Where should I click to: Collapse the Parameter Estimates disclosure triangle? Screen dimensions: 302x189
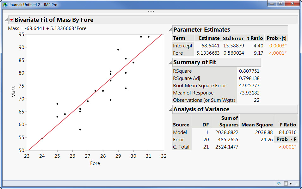pos(171,29)
